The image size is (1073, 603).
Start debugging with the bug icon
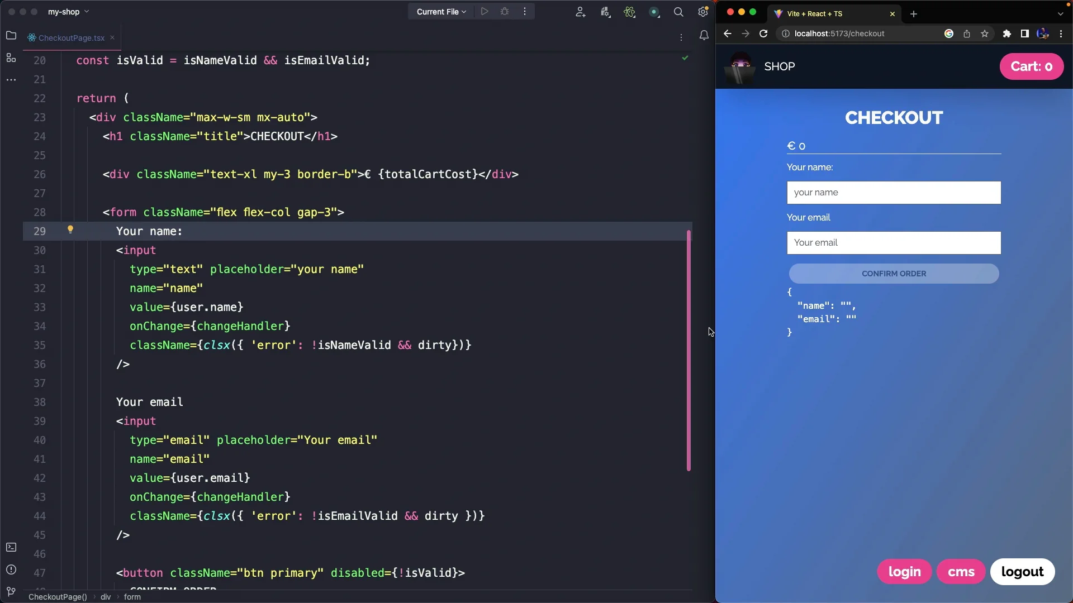tap(505, 11)
